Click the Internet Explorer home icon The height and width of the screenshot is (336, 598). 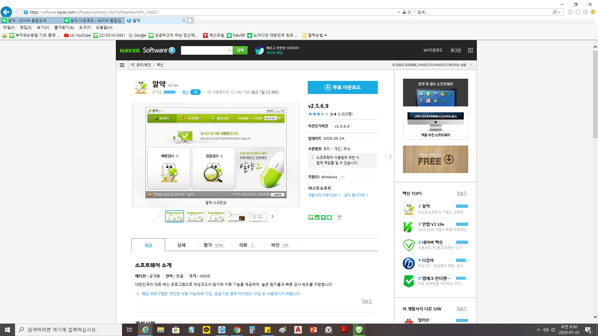[x=570, y=12]
